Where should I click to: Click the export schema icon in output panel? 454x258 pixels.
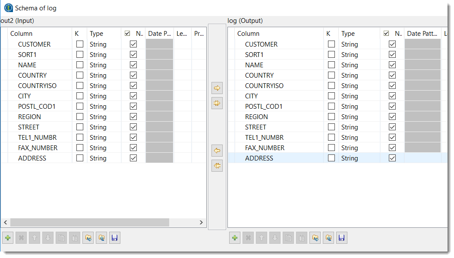click(328, 238)
